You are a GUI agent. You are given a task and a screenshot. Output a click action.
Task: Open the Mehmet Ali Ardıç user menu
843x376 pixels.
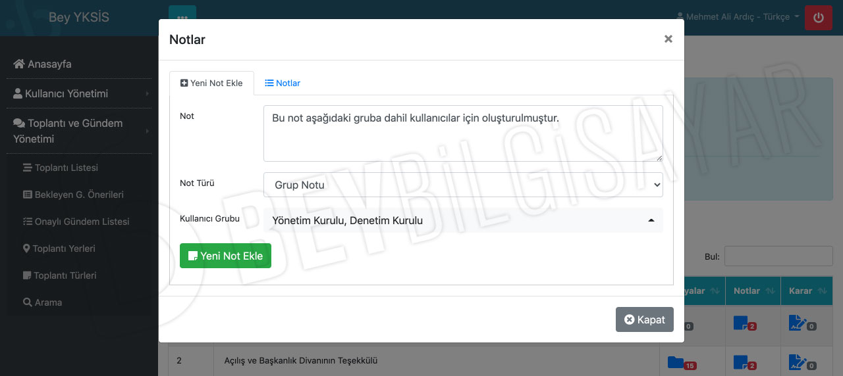(738, 17)
